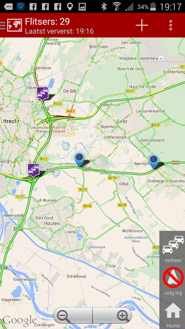Viewport: 185px width, 329px height.
Task: Tap the plus icon to add a flitser
Action: [x=142, y=25]
